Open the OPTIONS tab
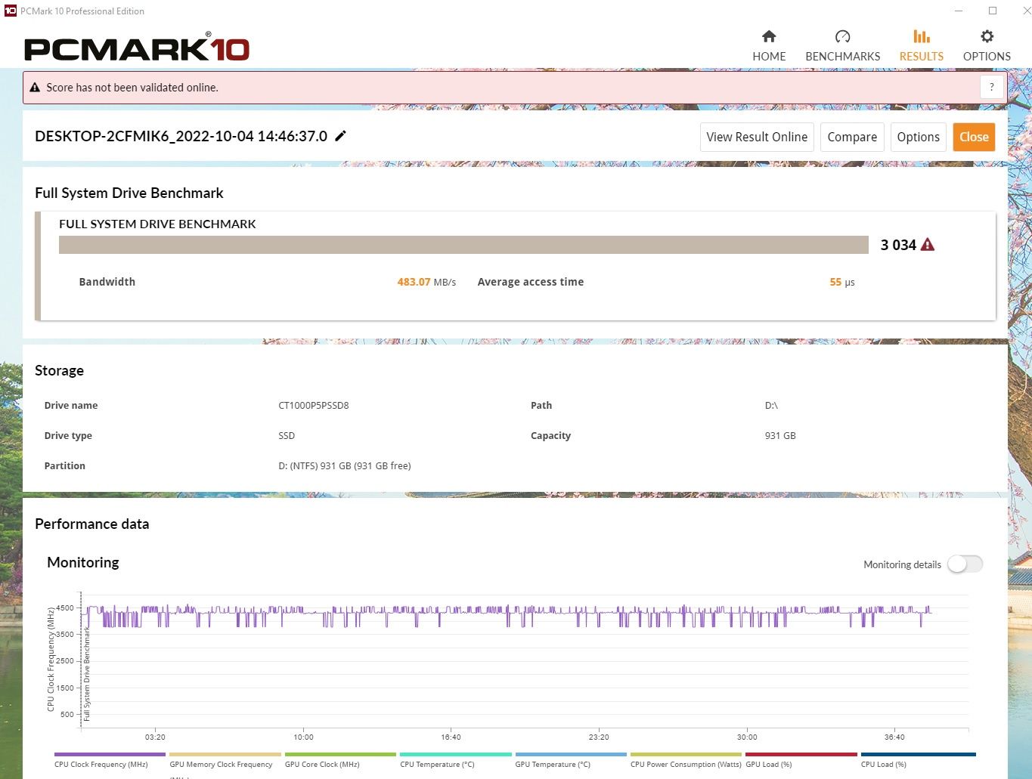 (987, 46)
